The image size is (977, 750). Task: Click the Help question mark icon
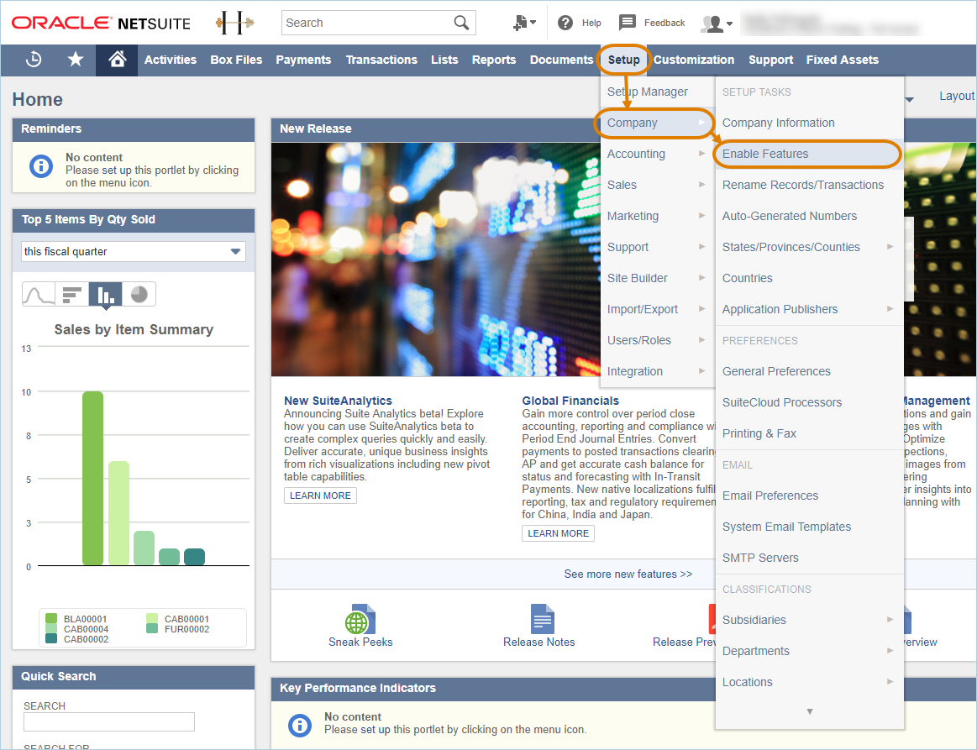[x=565, y=23]
